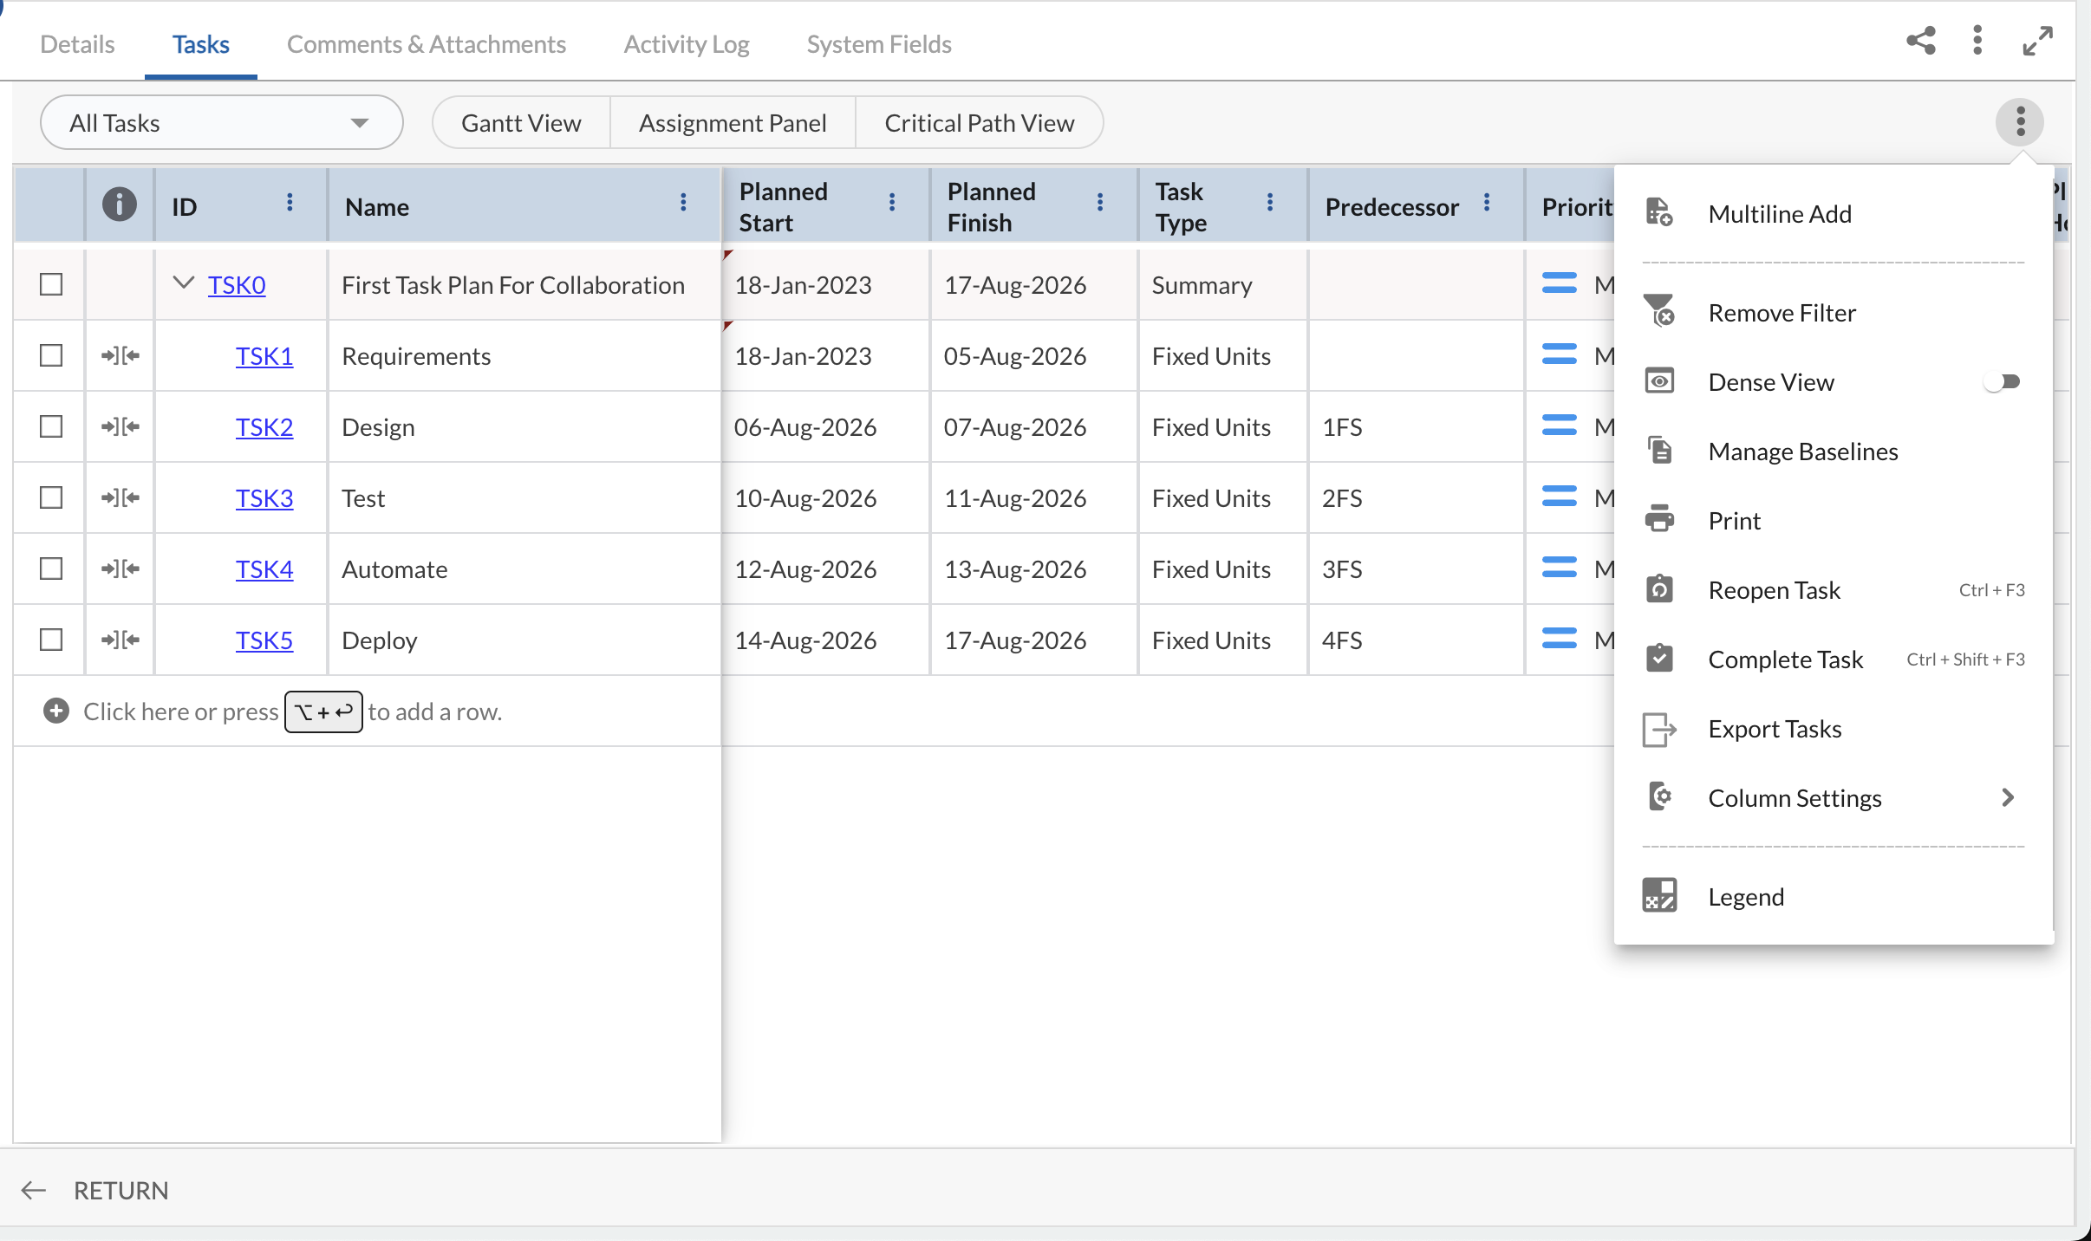This screenshot has width=2091, height=1241.
Task: Switch to Gantt View
Action: pos(521,122)
